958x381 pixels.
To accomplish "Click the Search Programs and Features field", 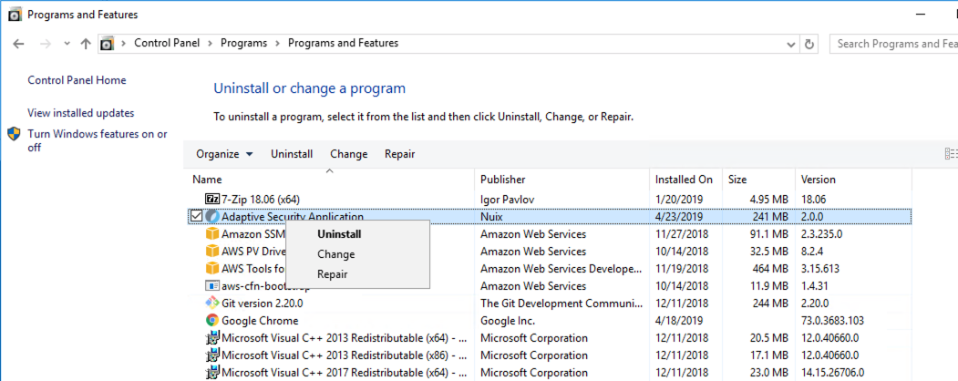I will [x=894, y=44].
